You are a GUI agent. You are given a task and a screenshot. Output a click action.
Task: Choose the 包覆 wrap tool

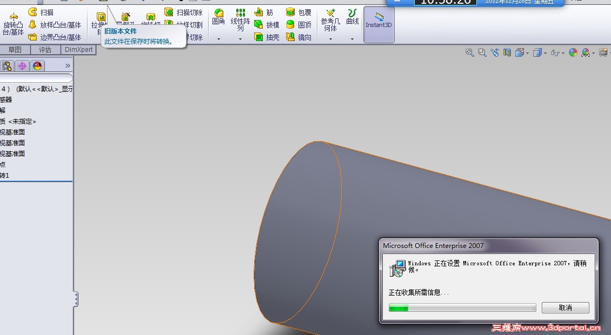(x=298, y=12)
